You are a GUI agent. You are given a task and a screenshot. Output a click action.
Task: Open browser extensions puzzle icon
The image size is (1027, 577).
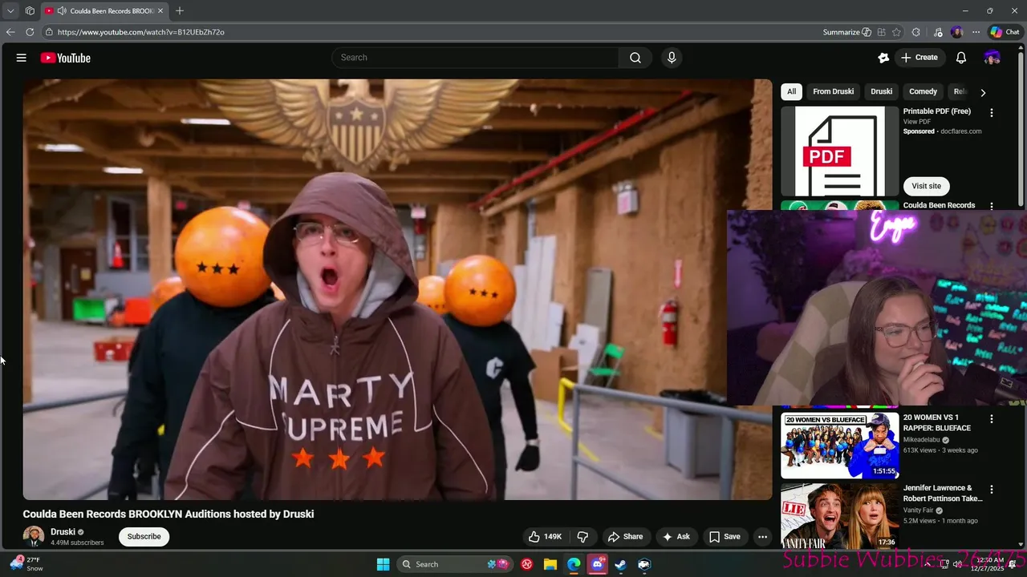click(x=916, y=32)
